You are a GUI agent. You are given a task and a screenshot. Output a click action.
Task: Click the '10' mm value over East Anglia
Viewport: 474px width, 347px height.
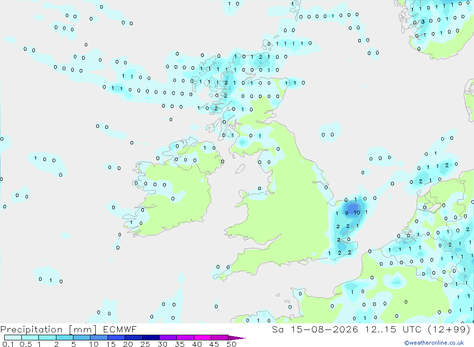coord(357,213)
